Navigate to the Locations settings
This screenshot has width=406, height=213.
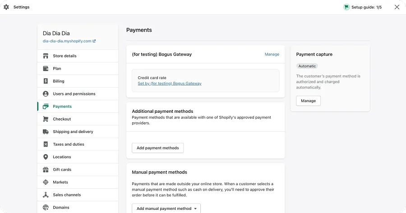78,157
